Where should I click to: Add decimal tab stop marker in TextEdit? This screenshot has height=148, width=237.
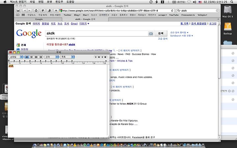(105, 57)
